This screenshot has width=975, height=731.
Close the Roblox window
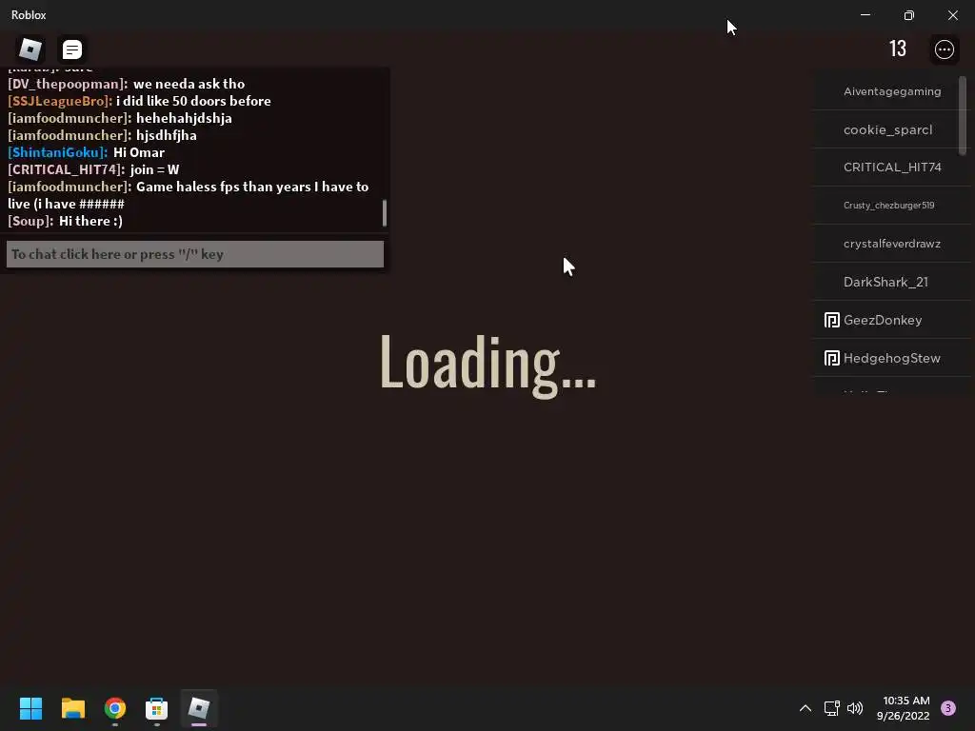(x=952, y=15)
